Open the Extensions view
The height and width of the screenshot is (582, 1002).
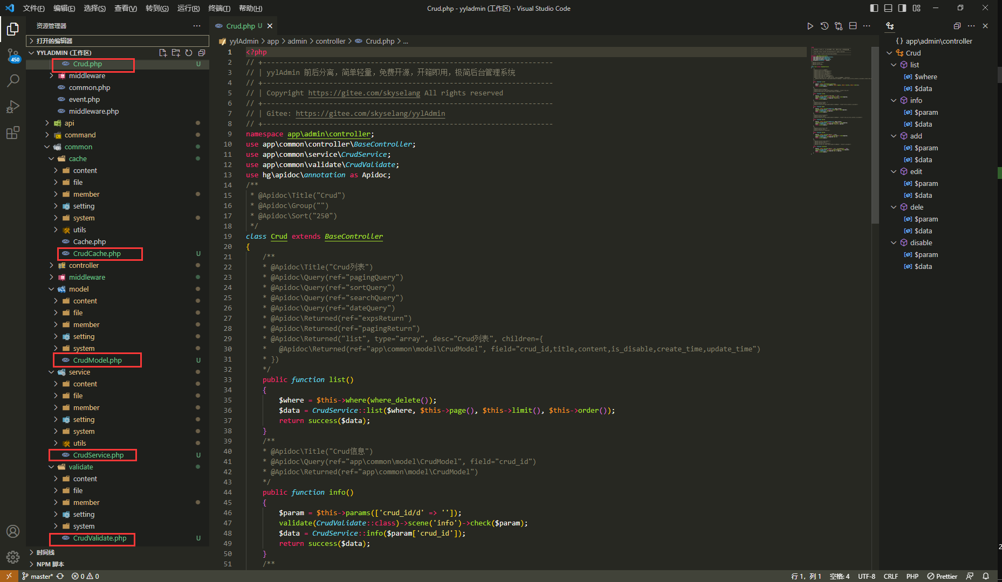(x=13, y=133)
